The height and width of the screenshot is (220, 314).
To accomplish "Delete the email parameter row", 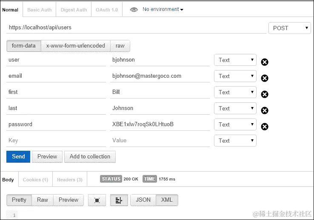I will [265, 78].
